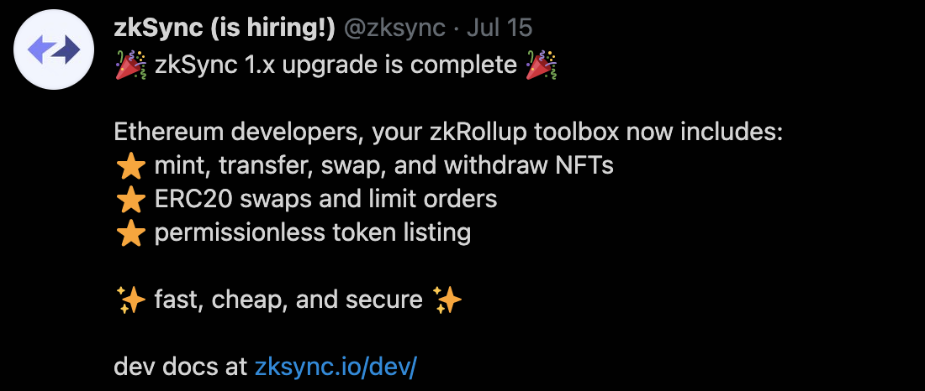Click the 'dev docs at' text

181,367
